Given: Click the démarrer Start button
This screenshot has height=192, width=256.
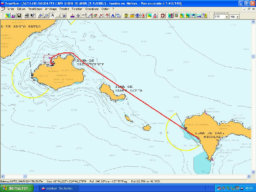Looking at the screenshot, I should coord(15,188).
